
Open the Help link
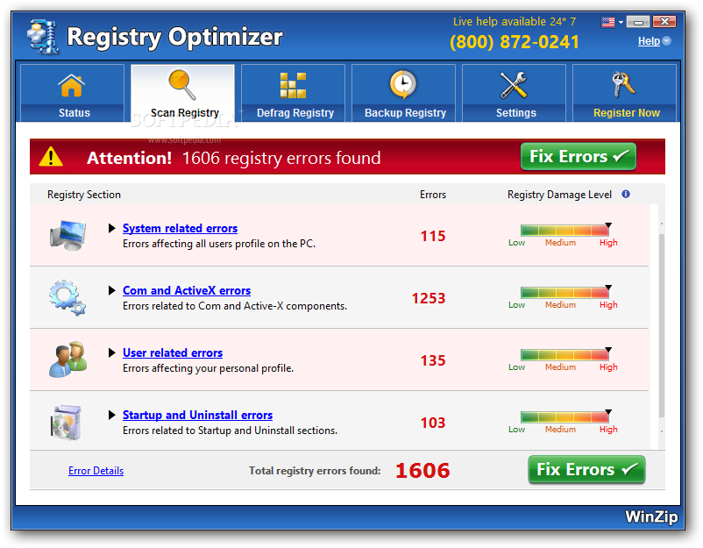(649, 41)
